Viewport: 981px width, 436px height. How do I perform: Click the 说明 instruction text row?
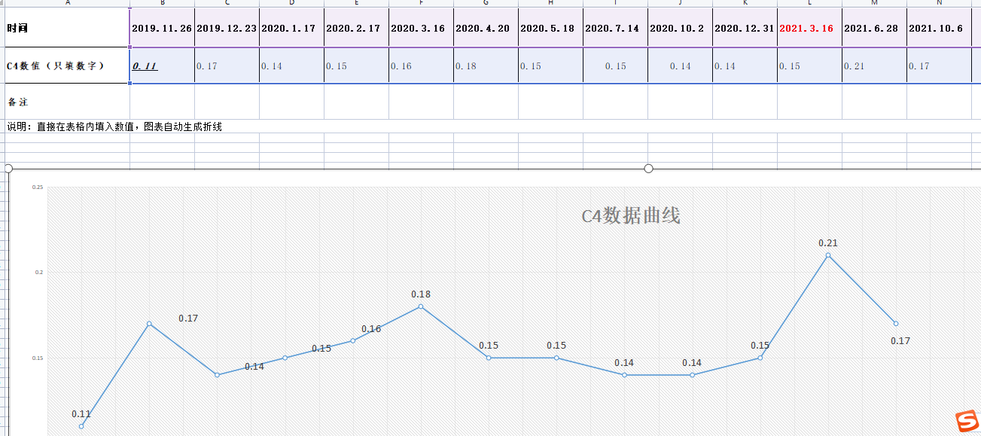click(x=114, y=127)
